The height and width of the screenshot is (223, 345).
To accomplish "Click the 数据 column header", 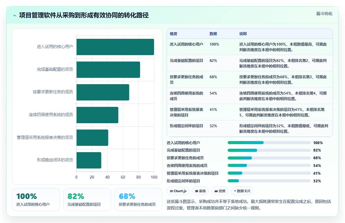I will (213, 34).
